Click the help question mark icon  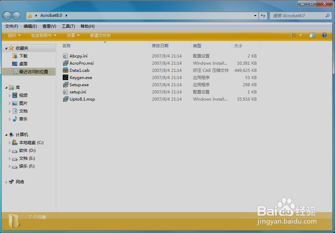[x=324, y=35]
